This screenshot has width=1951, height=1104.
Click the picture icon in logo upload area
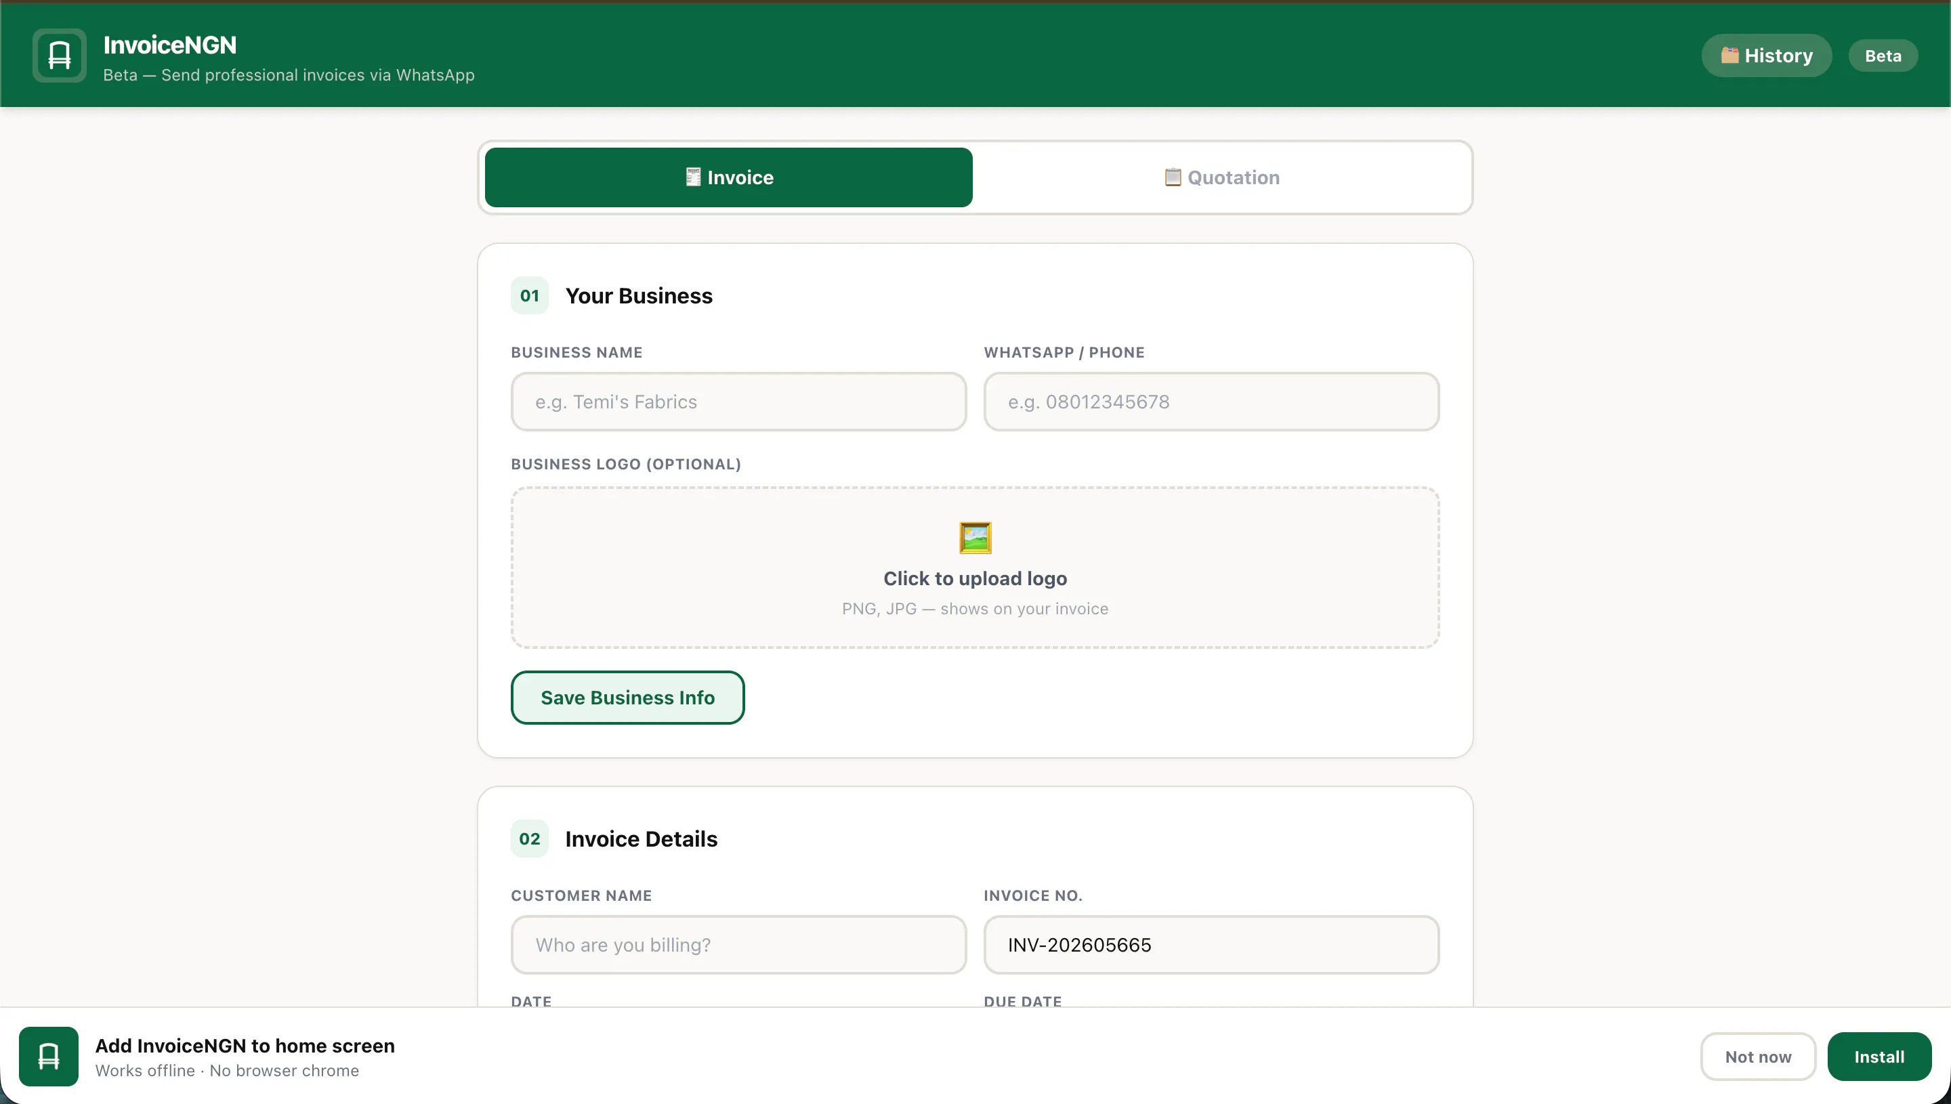[975, 538]
